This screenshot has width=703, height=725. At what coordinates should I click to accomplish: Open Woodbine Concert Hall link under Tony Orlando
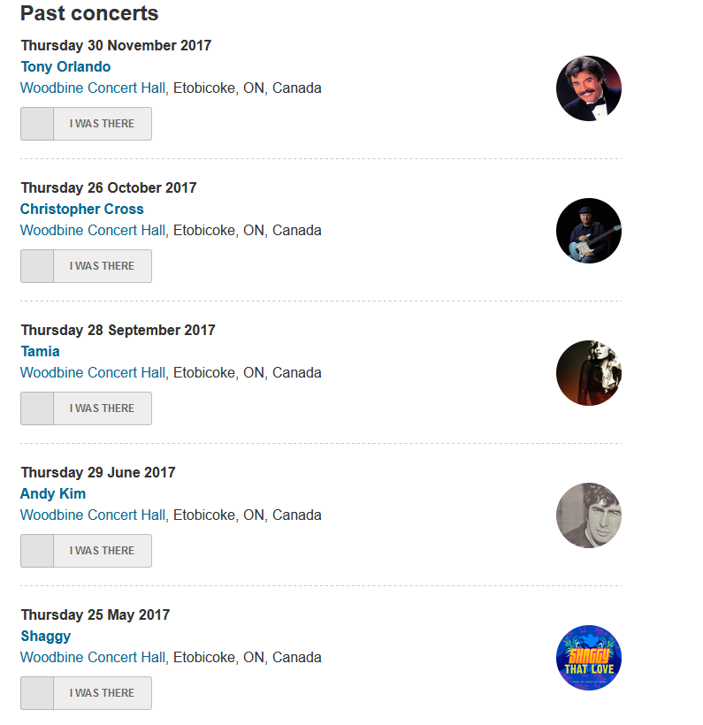(93, 88)
